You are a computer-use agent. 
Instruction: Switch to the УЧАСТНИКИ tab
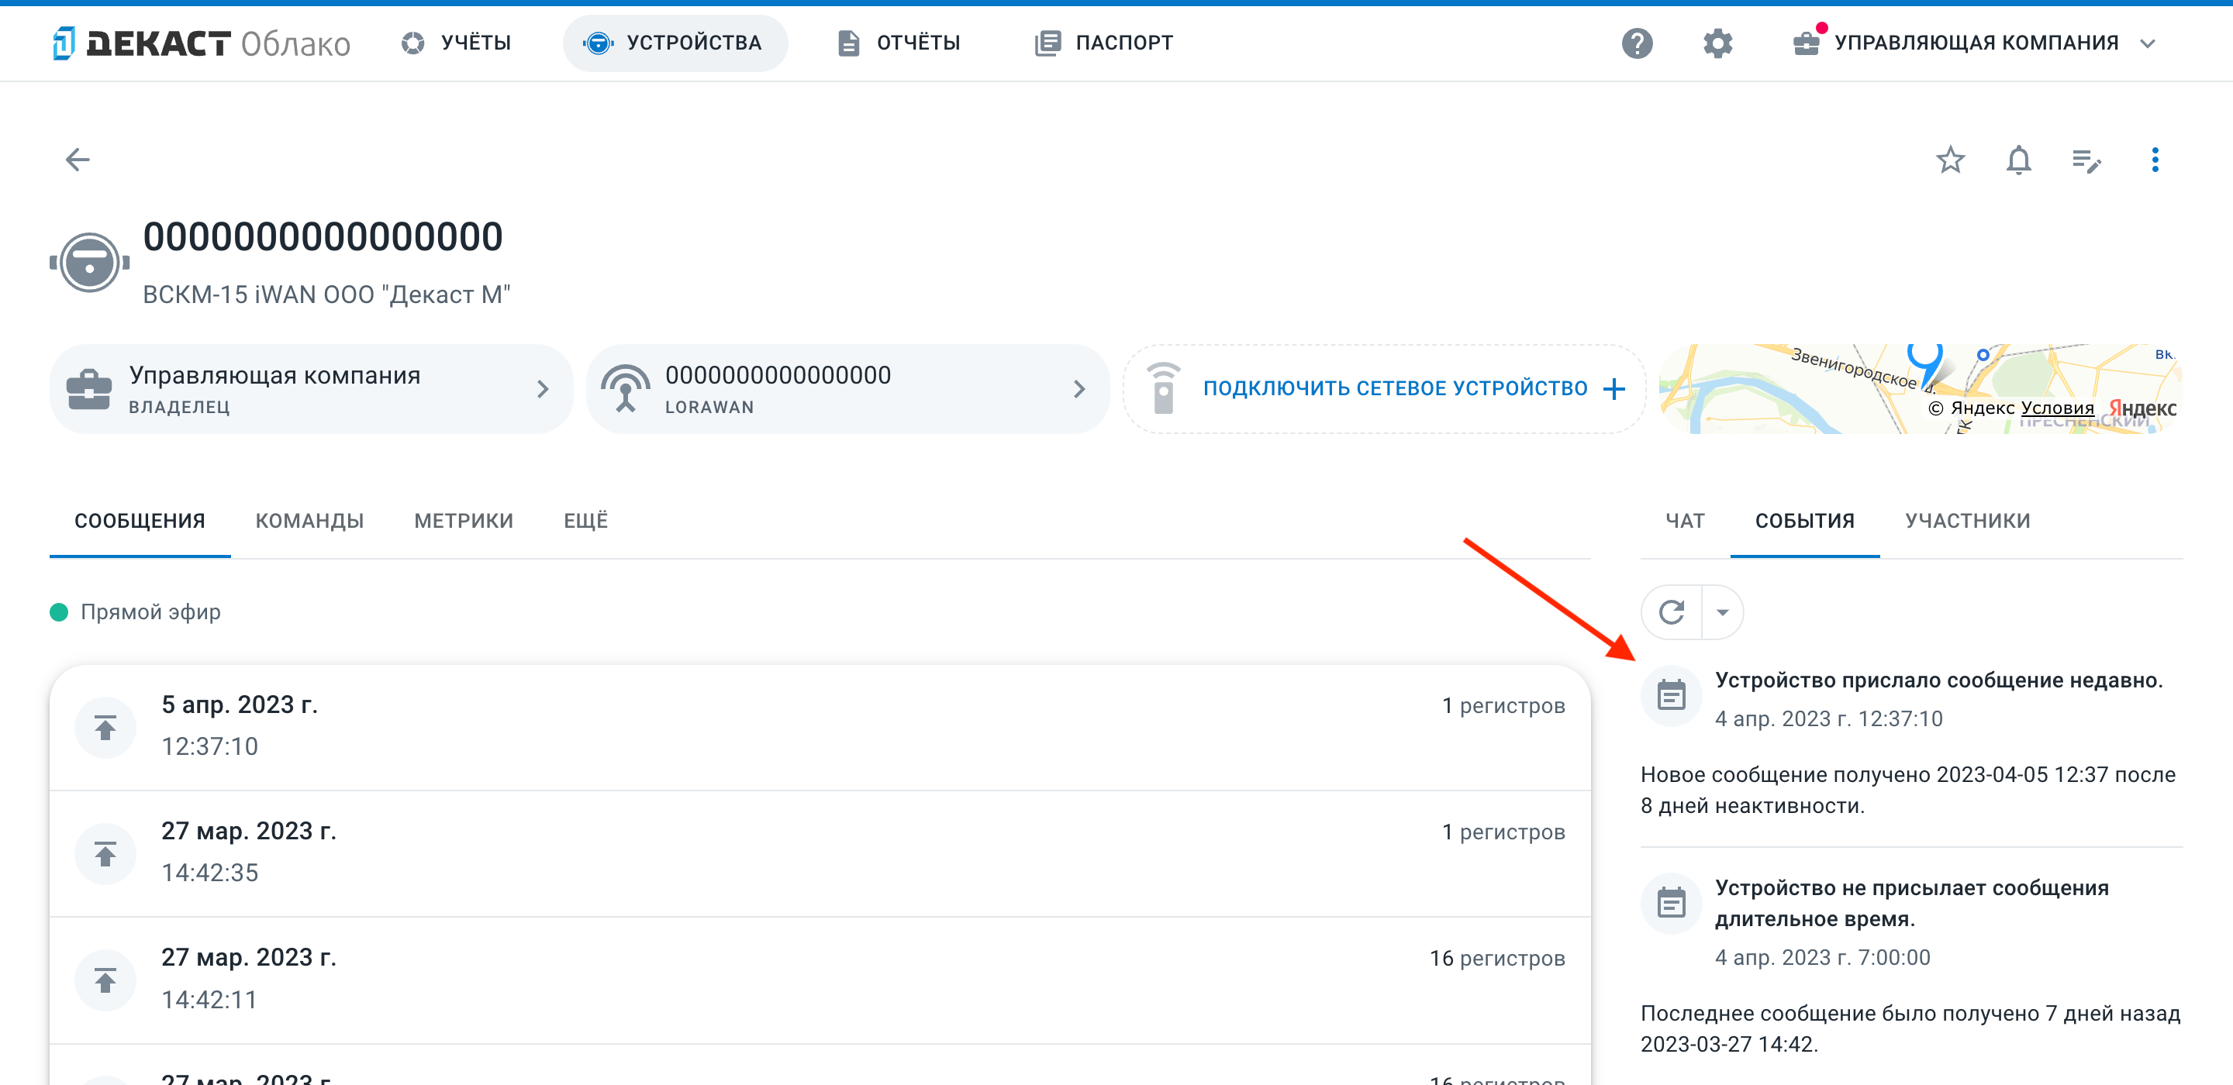click(1967, 521)
